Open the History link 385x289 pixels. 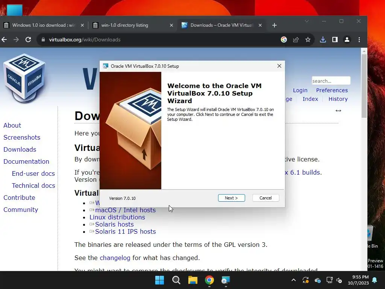click(338, 99)
